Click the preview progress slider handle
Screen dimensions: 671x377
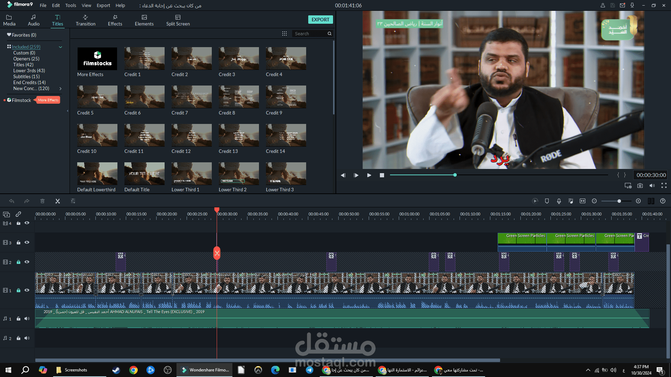pos(455,175)
